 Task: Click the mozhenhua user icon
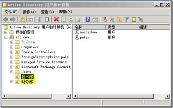click(x=77, y=32)
